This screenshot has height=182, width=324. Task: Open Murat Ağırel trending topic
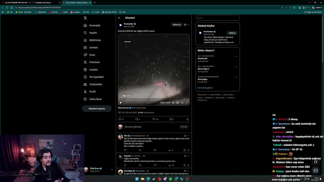pyautogui.click(x=203, y=69)
